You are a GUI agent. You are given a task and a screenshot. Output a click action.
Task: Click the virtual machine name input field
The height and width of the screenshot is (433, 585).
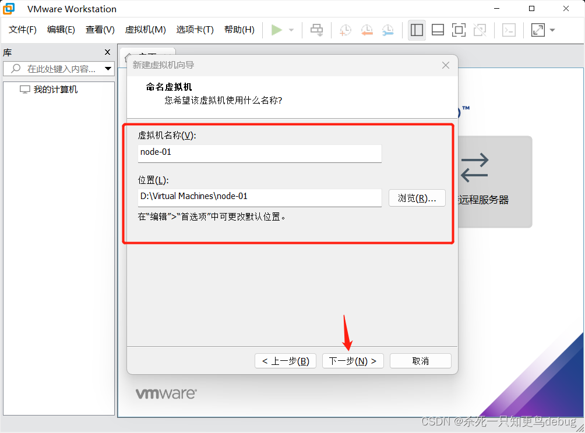click(x=260, y=153)
